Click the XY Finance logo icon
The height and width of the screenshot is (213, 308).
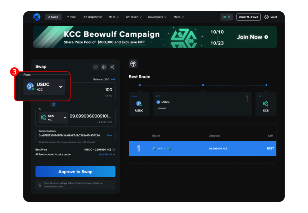point(37,17)
